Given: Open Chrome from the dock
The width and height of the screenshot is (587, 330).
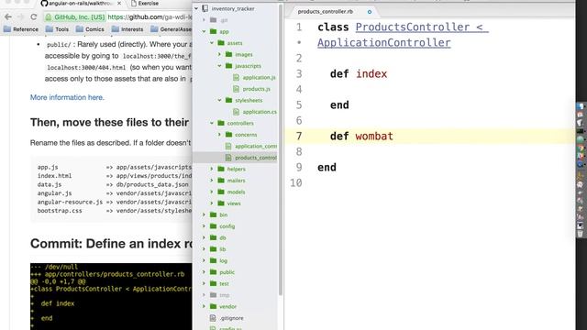Looking at the screenshot, I should (581, 148).
